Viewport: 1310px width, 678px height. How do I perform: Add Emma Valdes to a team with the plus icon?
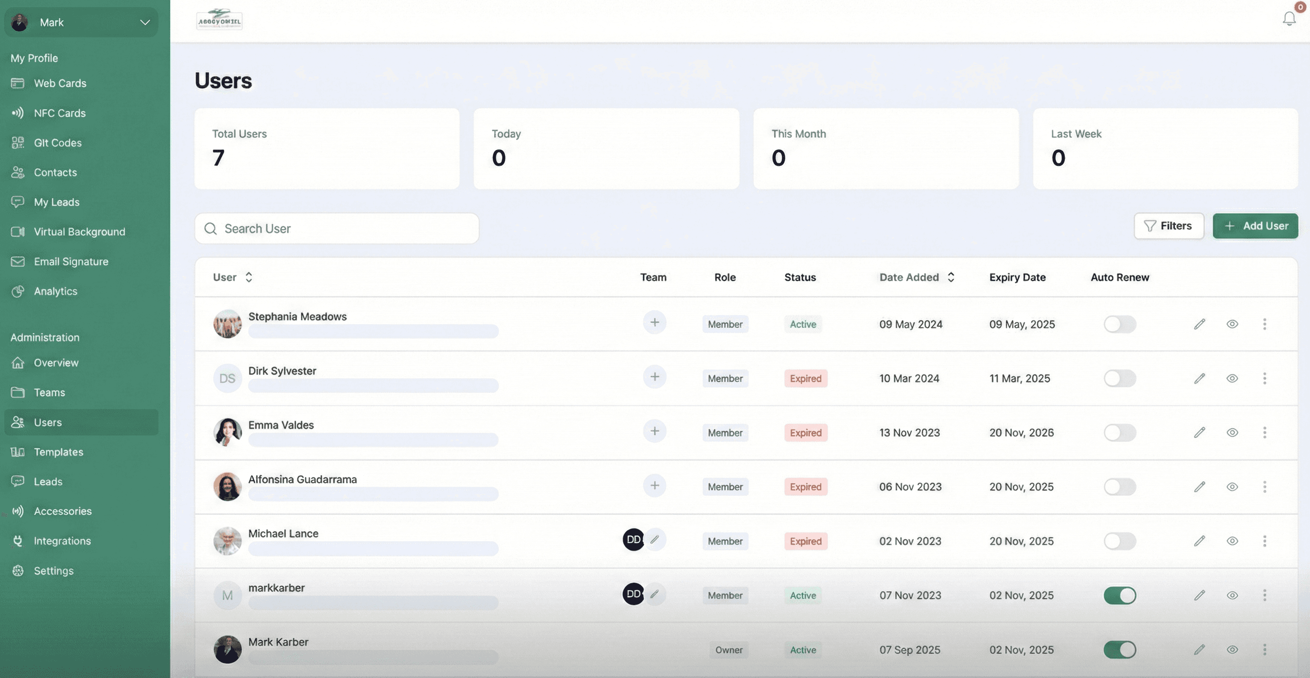654,432
